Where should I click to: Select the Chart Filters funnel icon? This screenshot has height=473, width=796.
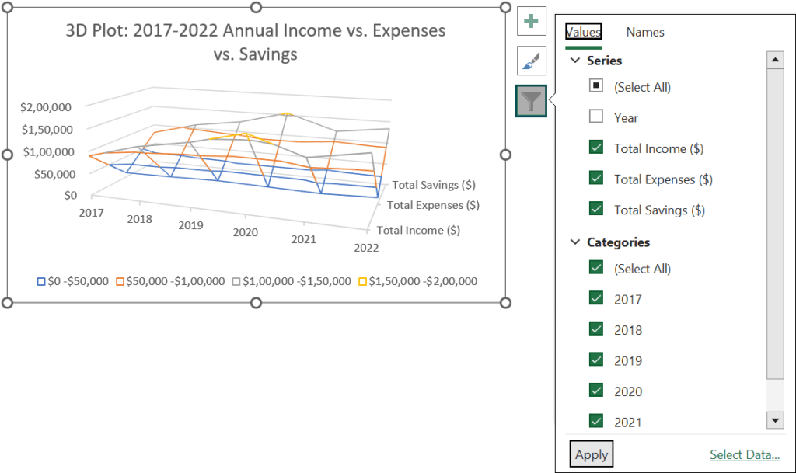coord(532,101)
